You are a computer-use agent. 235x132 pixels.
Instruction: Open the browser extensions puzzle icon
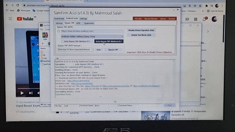[x=206, y=6]
